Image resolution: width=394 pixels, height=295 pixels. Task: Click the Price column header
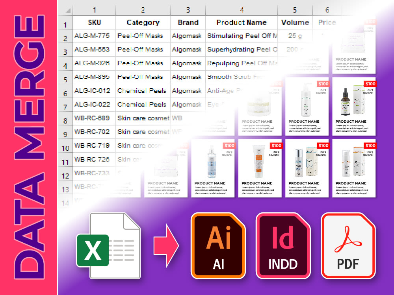coord(327,22)
